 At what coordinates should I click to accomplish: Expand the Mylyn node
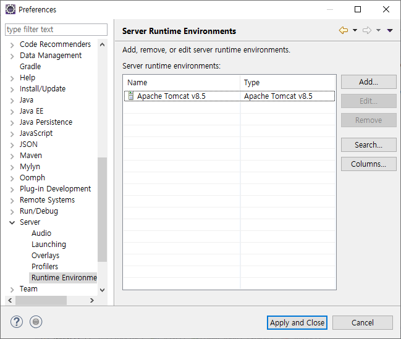(x=12, y=167)
